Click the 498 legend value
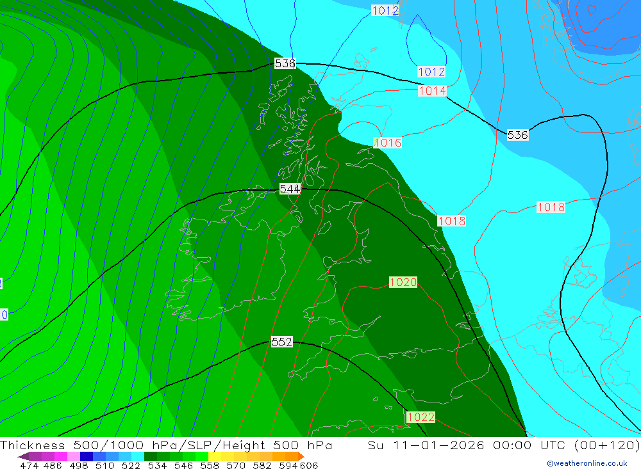Image resolution: width=641 pixels, height=469 pixels. coord(79,466)
